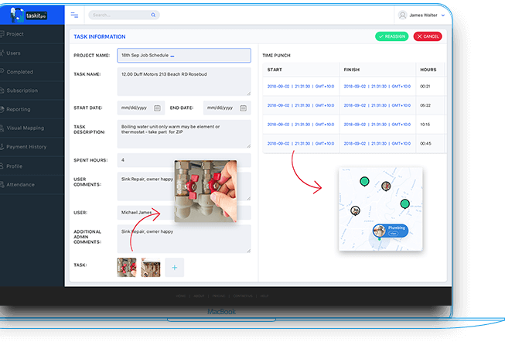Click the Contact Us footer link
The image size is (505, 342).
tap(243, 296)
